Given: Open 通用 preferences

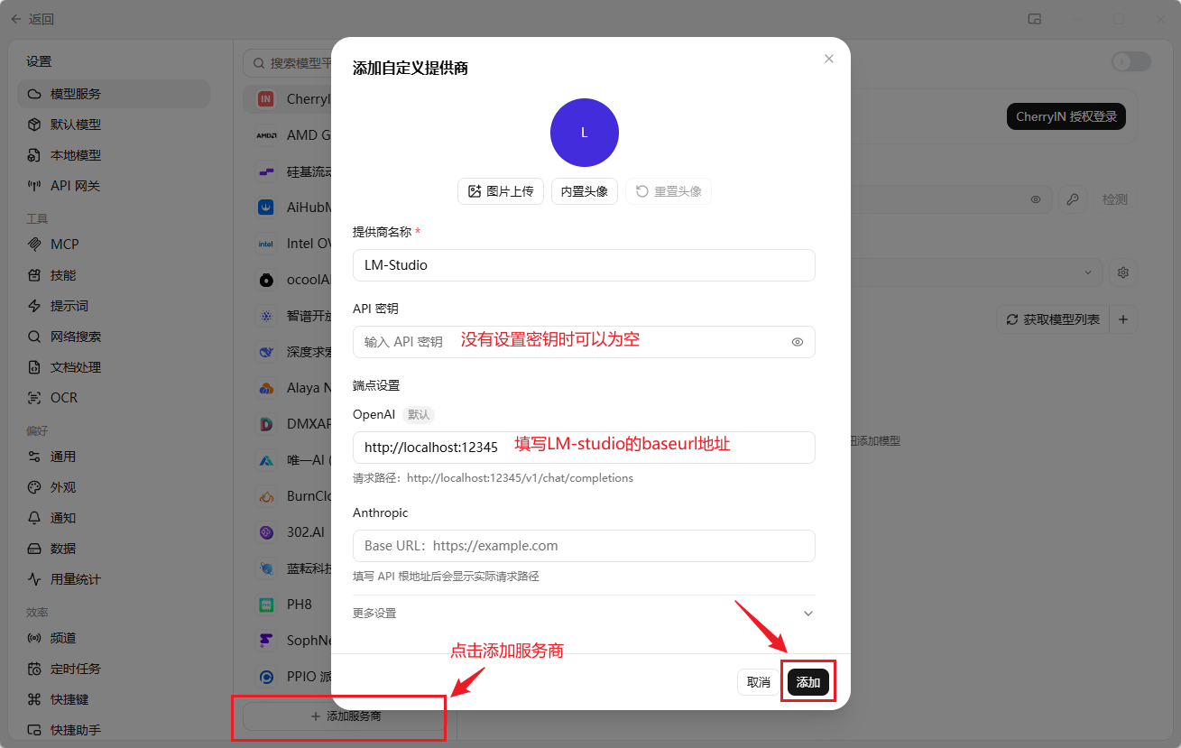Looking at the screenshot, I should point(114,457).
